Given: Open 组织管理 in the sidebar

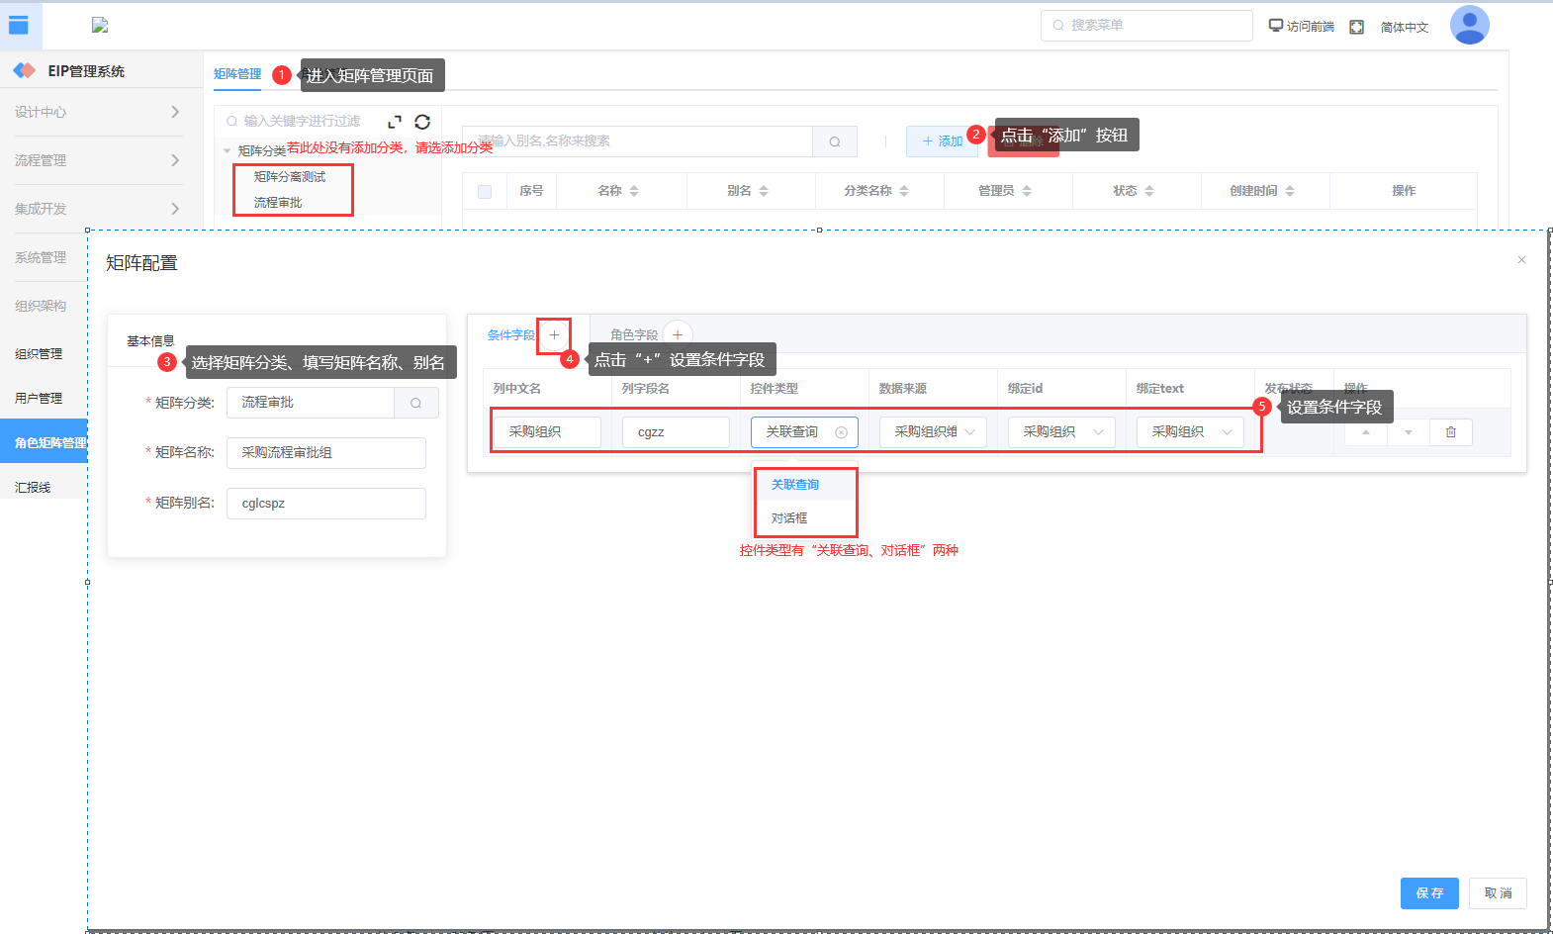Looking at the screenshot, I should (x=39, y=353).
